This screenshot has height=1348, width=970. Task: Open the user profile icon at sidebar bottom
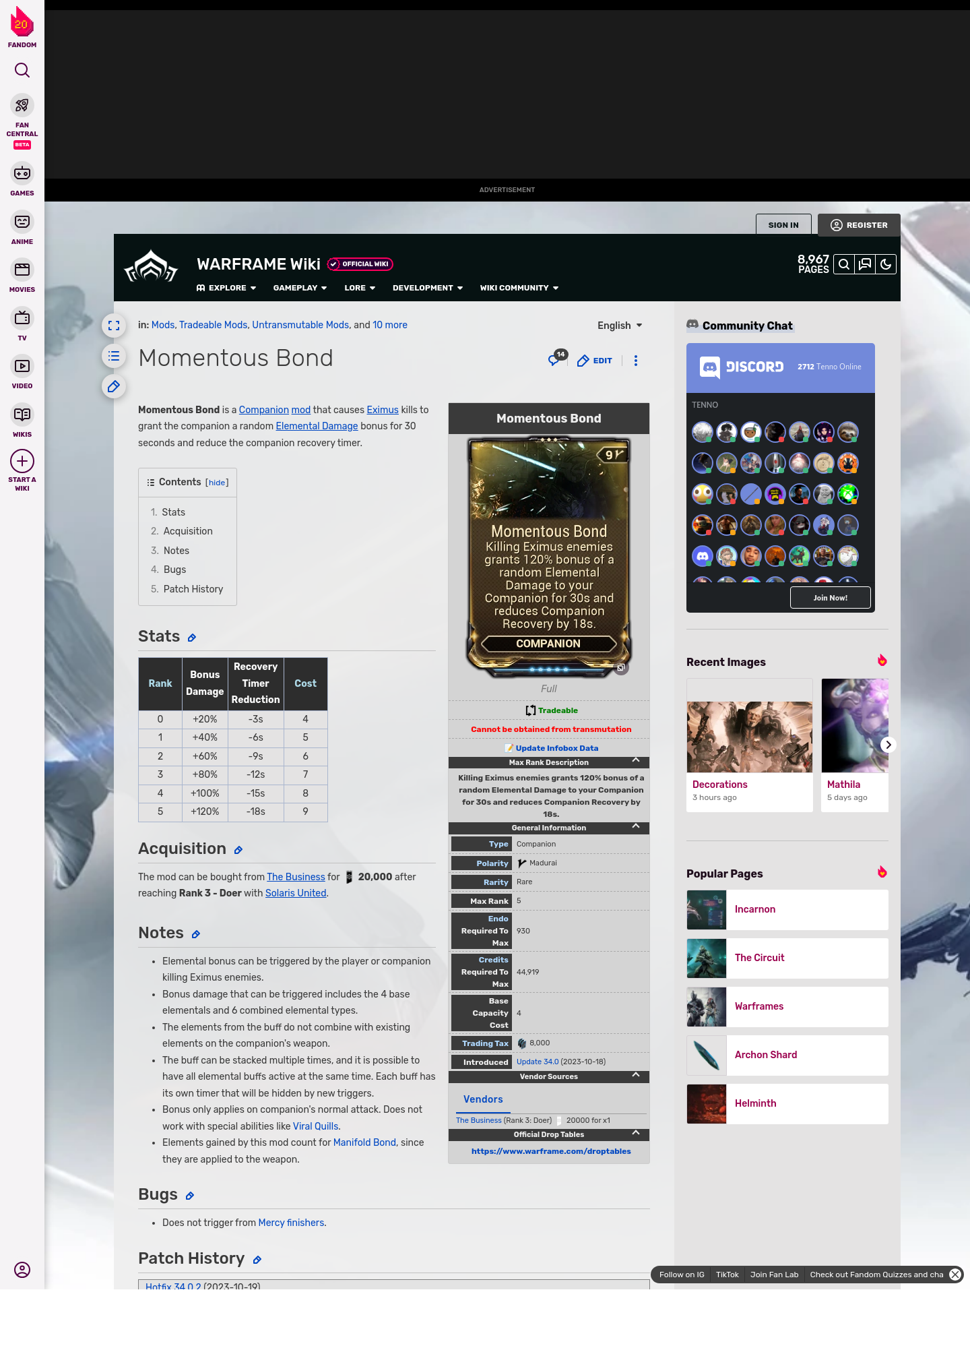pos(22,1270)
